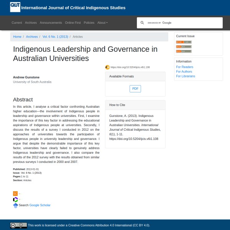Expand the About dropdown menu
The width and height of the screenshot is (230, 230).
(x=102, y=23)
